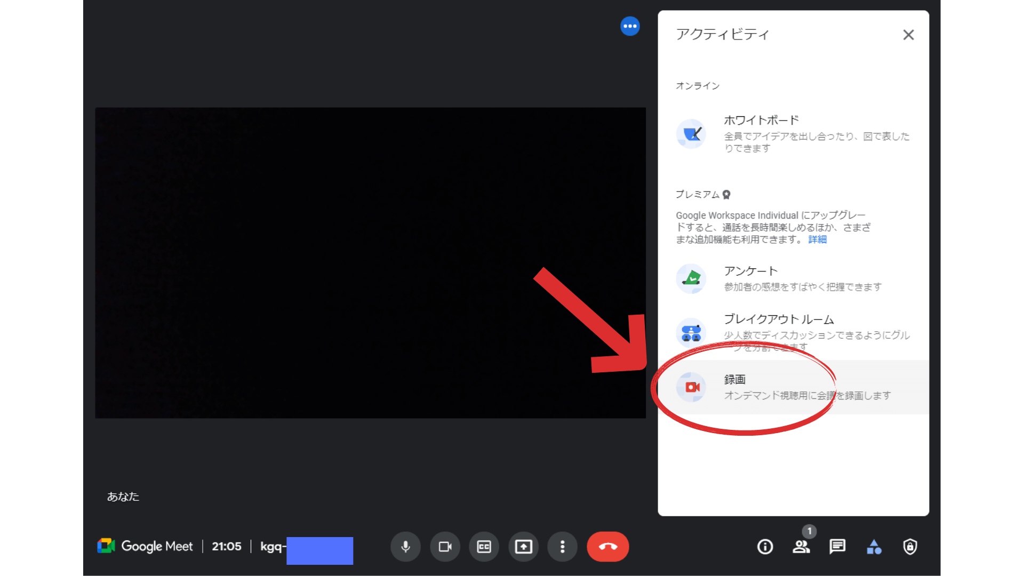Click the Activities shapes icon
1024x576 pixels.
(x=874, y=547)
